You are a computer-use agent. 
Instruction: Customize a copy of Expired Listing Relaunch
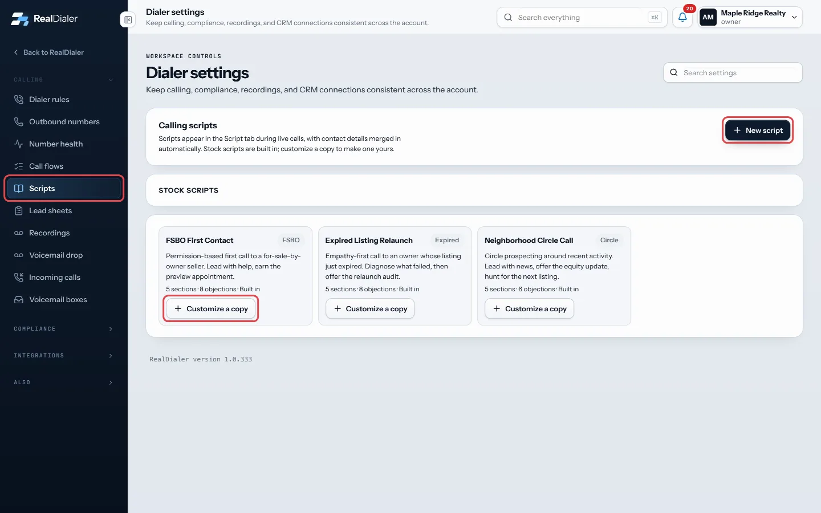tap(370, 308)
